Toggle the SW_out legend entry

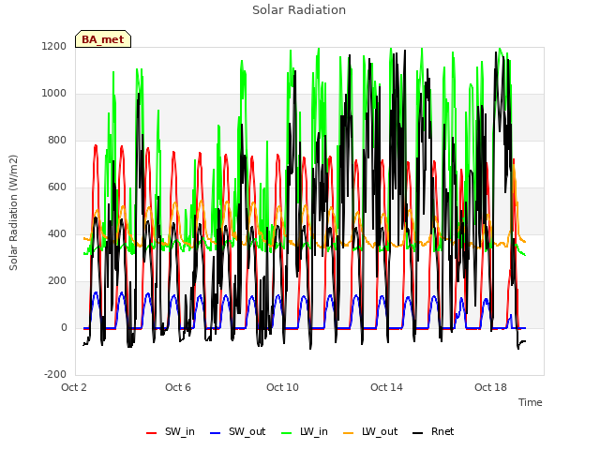(x=237, y=431)
